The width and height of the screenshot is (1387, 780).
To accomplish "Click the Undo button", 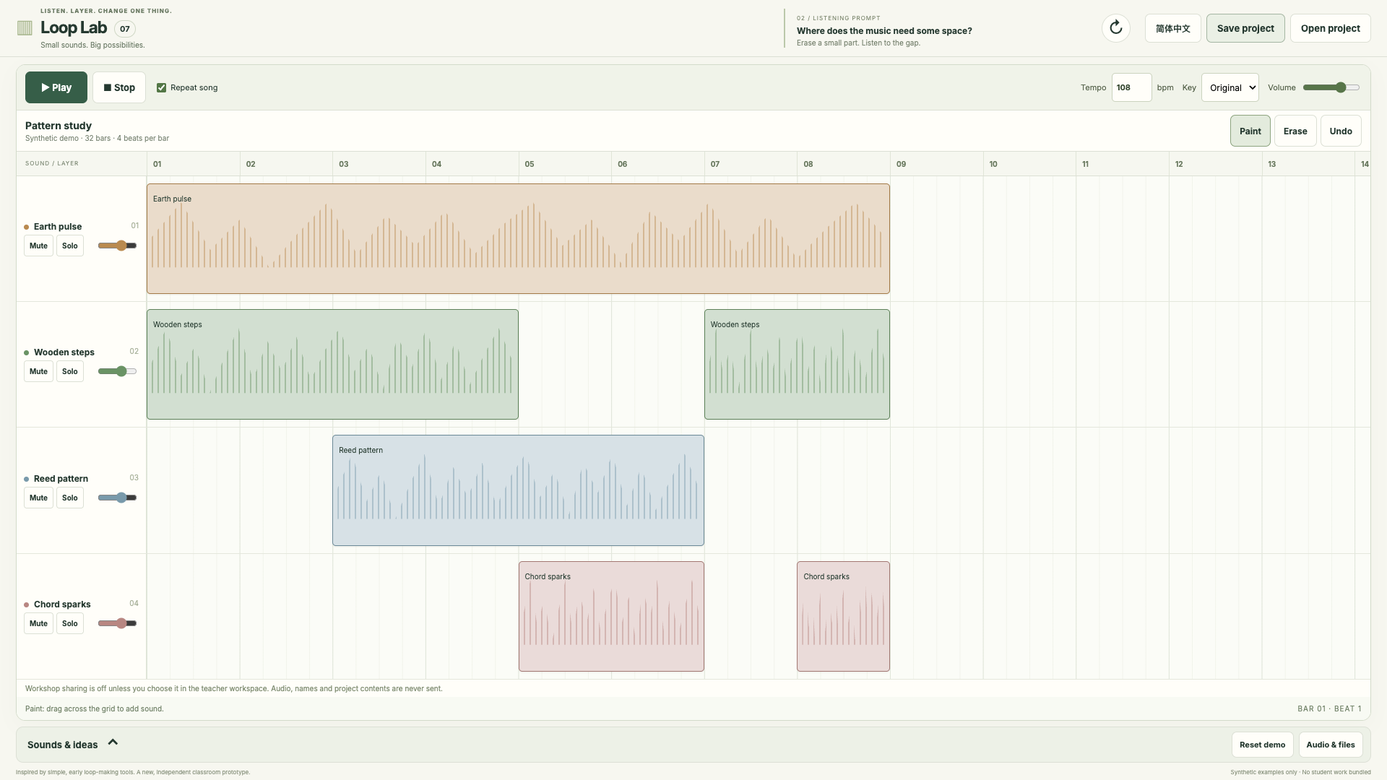I will click(1341, 131).
